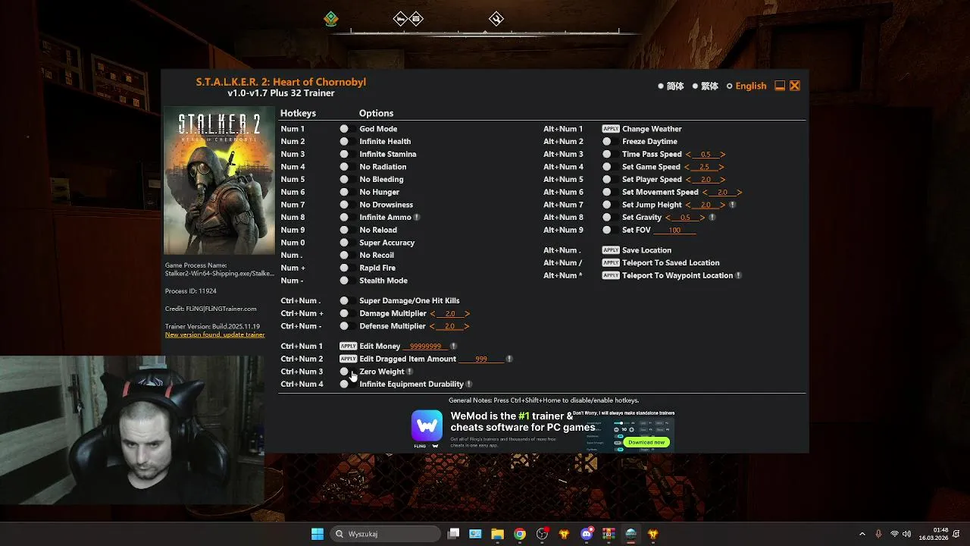Open Infinite Equipment Durability info icon
970x546 pixels.
469,384
